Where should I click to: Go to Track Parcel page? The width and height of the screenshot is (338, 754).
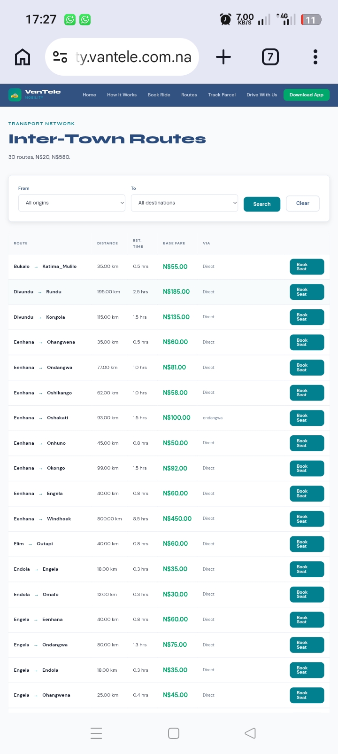[x=222, y=95]
